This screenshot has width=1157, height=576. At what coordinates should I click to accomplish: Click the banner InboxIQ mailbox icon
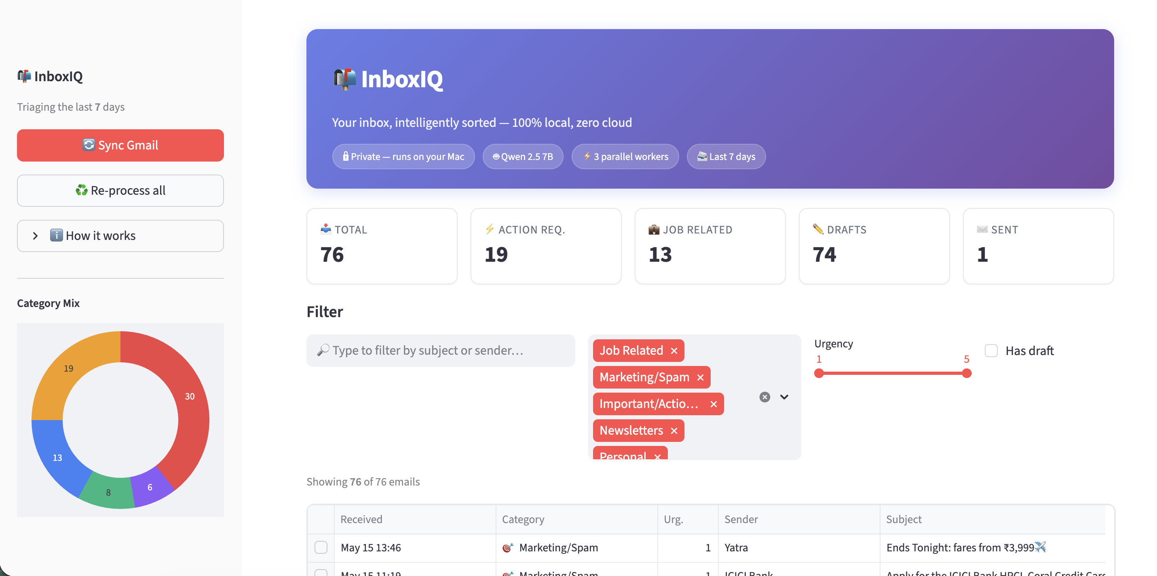(344, 79)
